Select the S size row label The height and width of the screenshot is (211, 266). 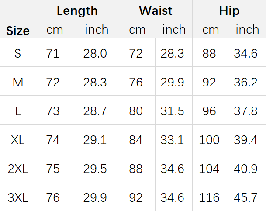coord(17,53)
